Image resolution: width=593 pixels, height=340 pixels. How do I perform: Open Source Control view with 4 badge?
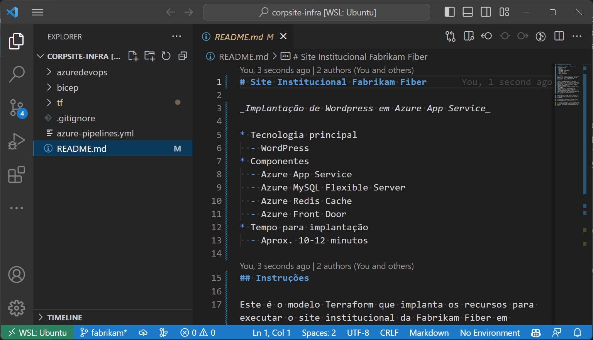point(17,108)
